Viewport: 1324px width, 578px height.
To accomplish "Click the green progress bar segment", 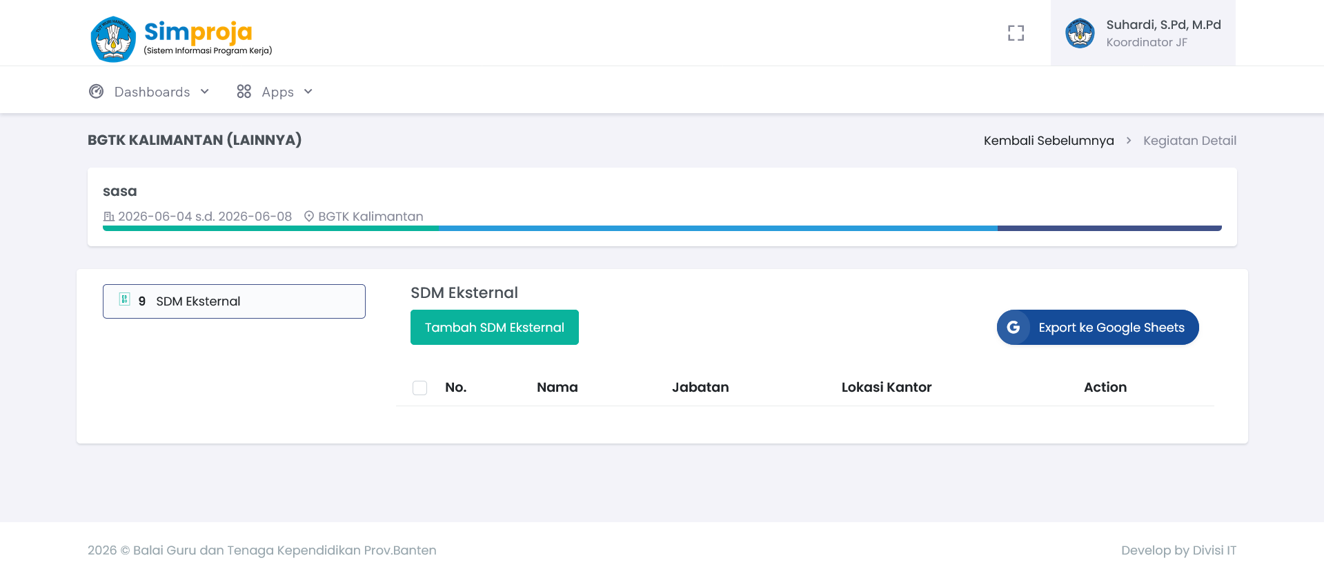I will [x=270, y=228].
